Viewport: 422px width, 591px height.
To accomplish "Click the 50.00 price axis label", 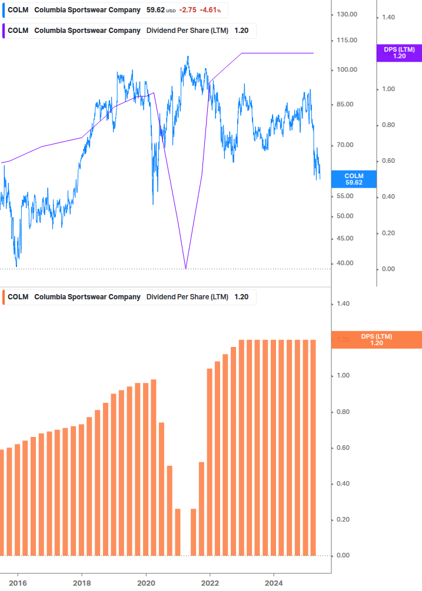I will pos(345,216).
